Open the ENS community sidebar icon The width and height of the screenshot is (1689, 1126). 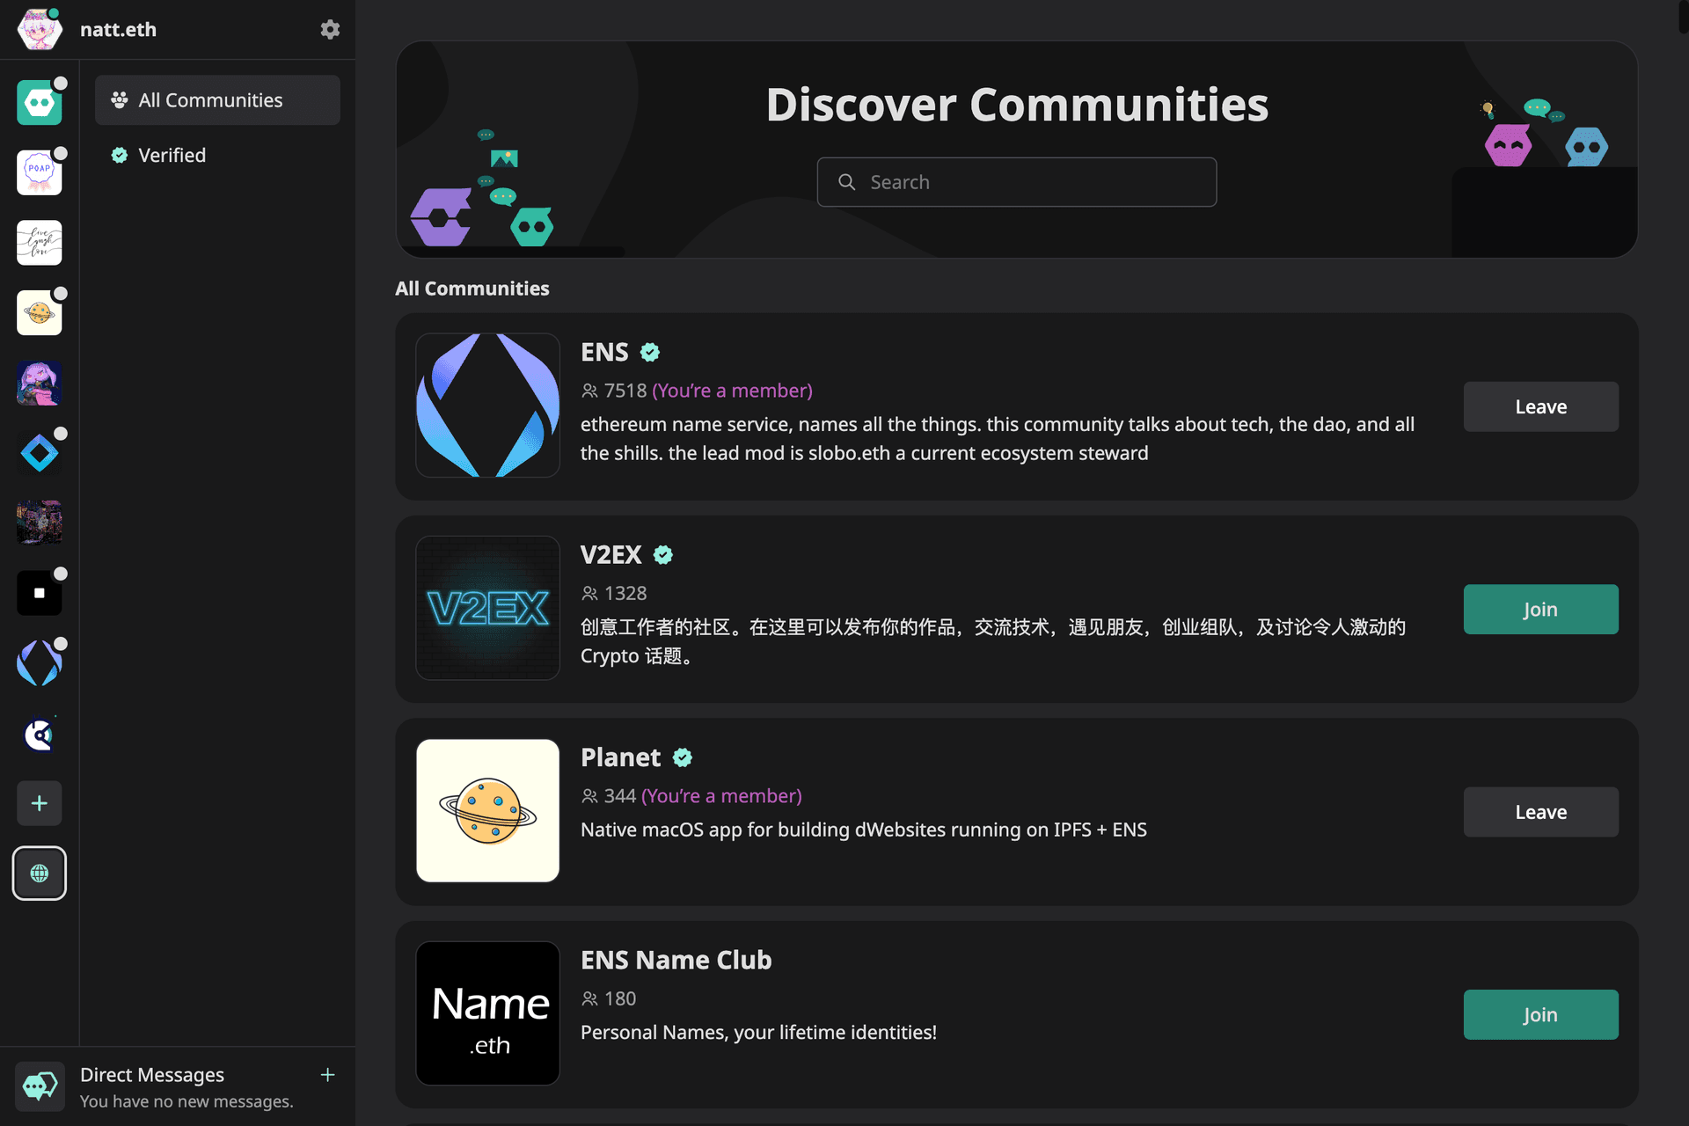point(40,663)
